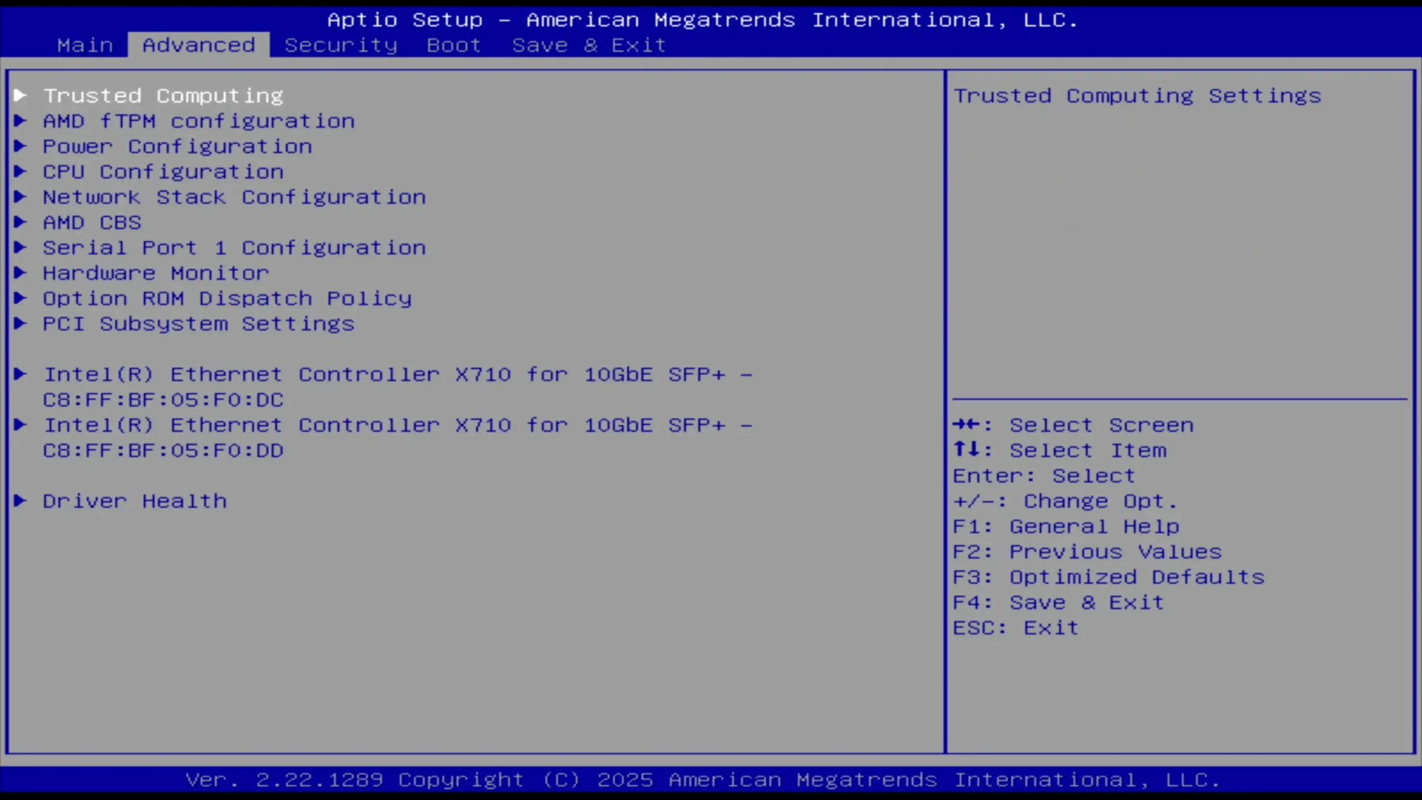Open Driver Health submenu

pyautogui.click(x=135, y=501)
